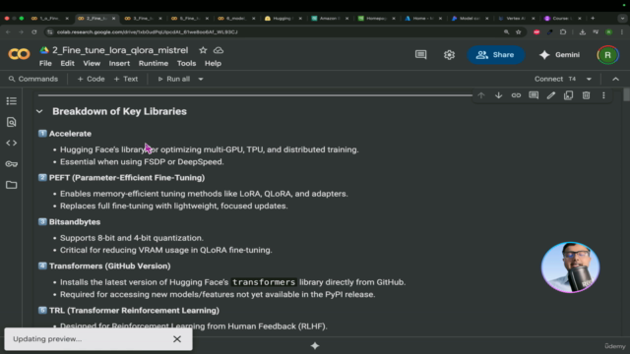
Task: Open the View menu
Action: 92,63
